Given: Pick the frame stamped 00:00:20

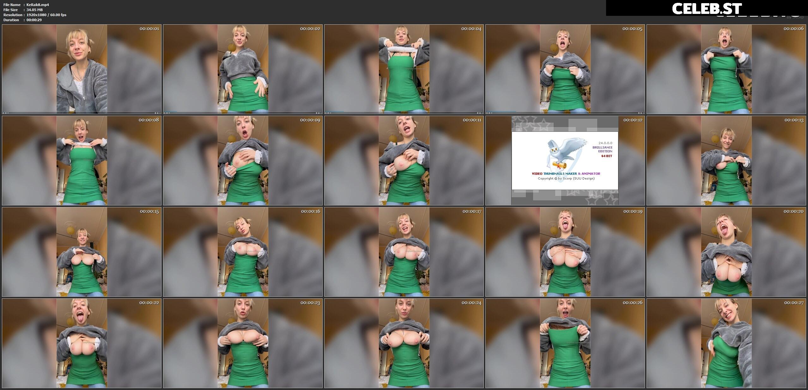Looking at the screenshot, I should coord(726,252).
